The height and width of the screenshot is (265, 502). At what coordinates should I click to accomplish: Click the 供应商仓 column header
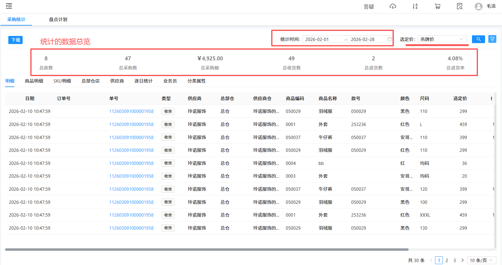tap(262, 98)
